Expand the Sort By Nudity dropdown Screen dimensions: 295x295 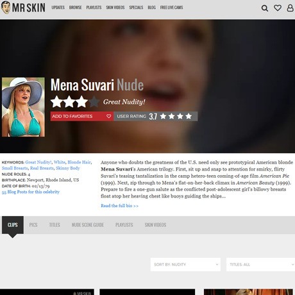point(185,264)
